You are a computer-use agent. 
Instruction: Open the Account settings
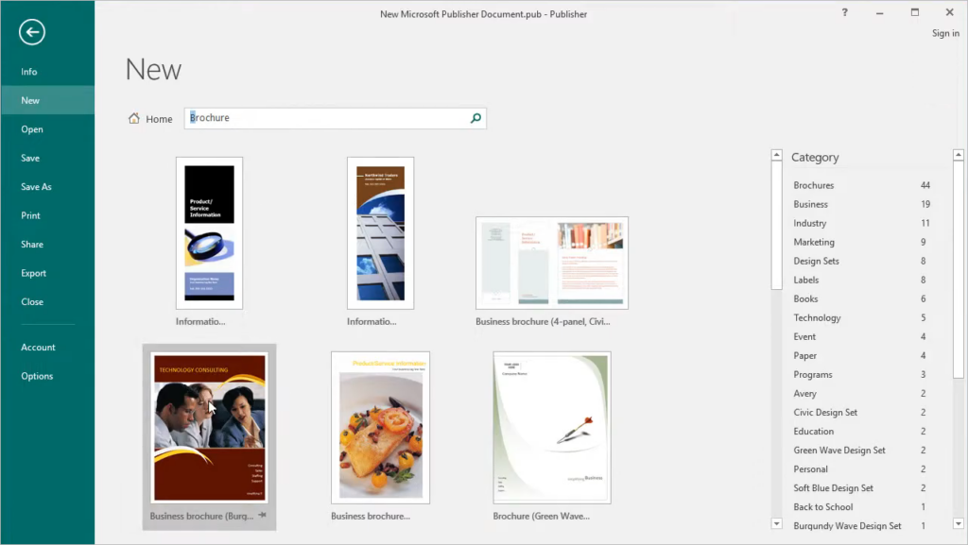(x=38, y=347)
